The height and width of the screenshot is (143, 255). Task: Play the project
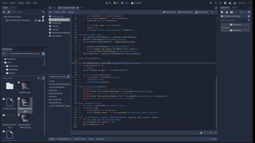(x=211, y=3)
